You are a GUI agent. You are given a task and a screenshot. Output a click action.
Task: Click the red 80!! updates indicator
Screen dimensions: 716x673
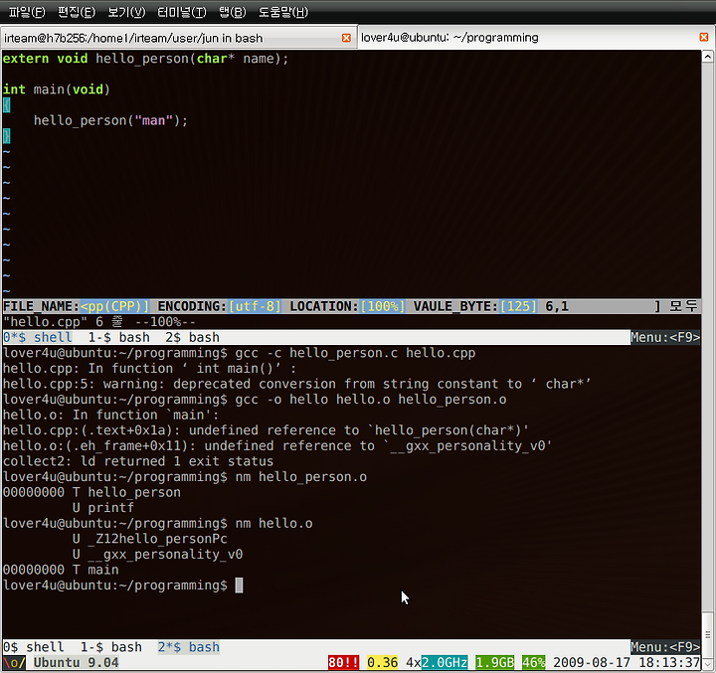tap(343, 662)
